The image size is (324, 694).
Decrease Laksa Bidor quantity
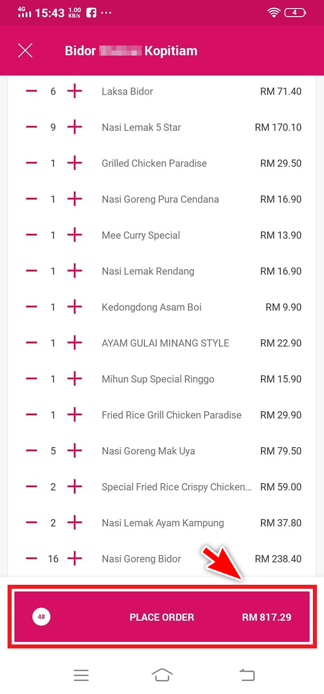(x=31, y=92)
